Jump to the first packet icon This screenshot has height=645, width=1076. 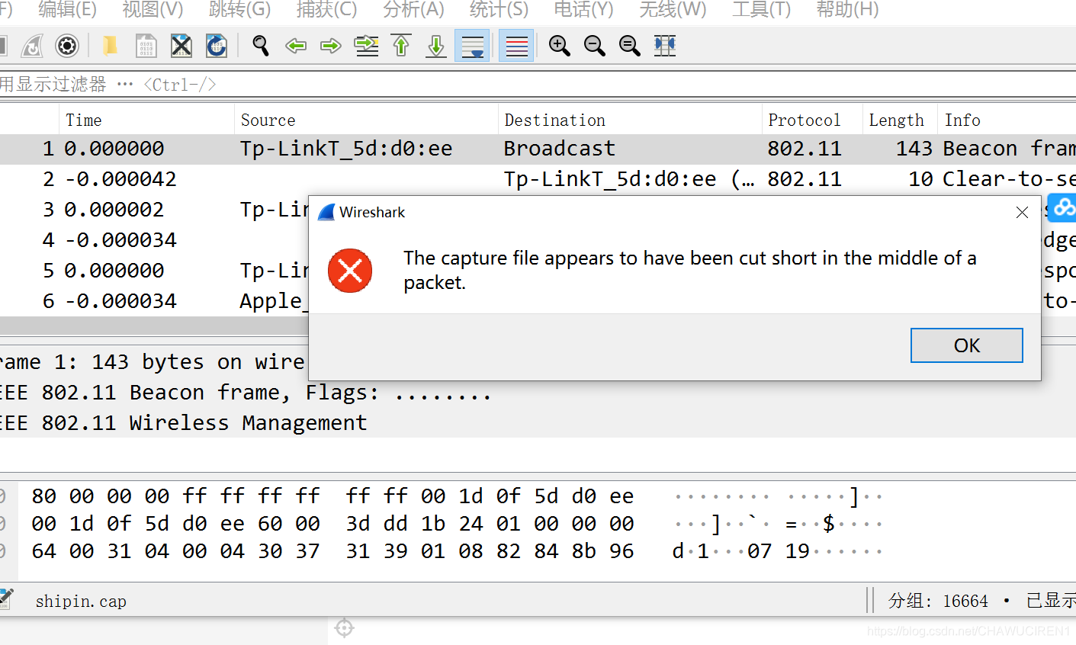click(402, 46)
